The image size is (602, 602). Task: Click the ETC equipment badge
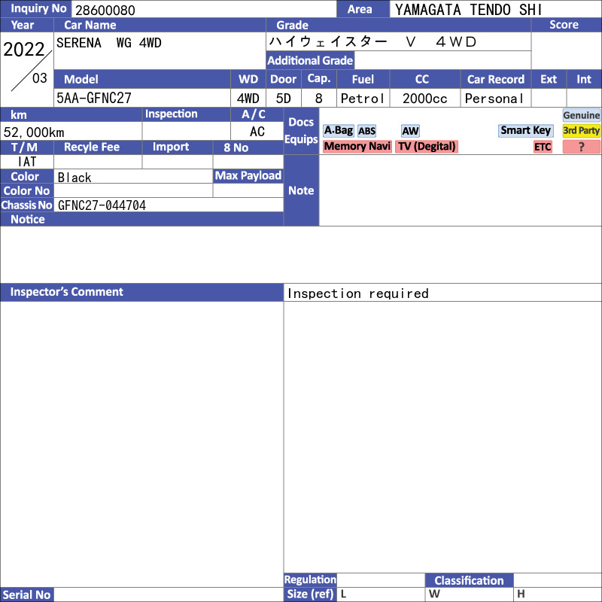pyautogui.click(x=543, y=147)
